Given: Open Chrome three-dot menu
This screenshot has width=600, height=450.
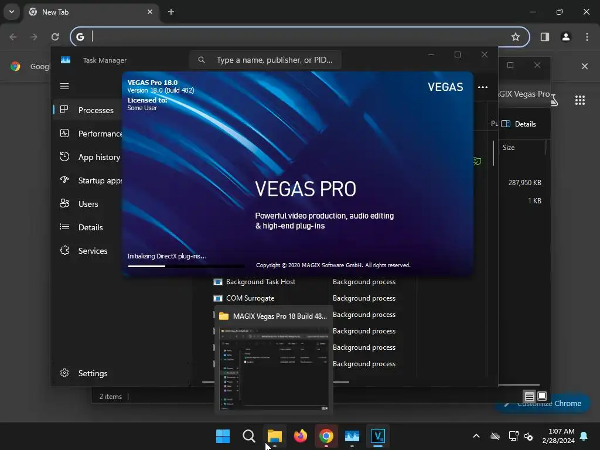Looking at the screenshot, I should pyautogui.click(x=587, y=37).
